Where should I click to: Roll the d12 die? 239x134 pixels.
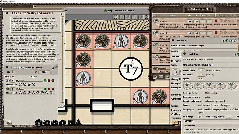pyautogui.click(x=47, y=123)
